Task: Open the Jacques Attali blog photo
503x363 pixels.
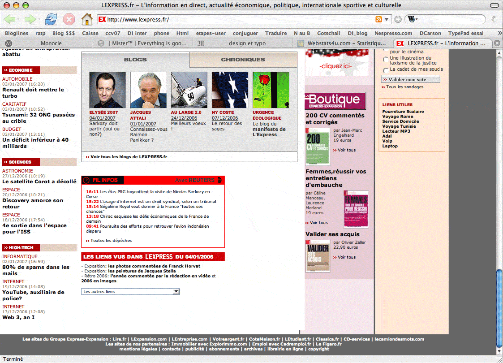Action: [x=148, y=90]
